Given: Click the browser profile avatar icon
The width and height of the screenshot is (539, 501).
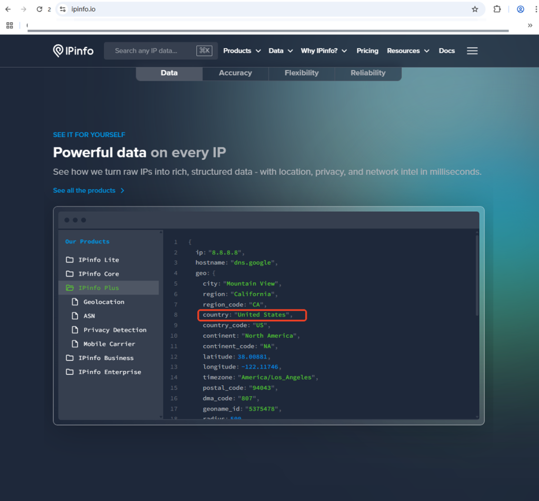Looking at the screenshot, I should (x=520, y=9).
